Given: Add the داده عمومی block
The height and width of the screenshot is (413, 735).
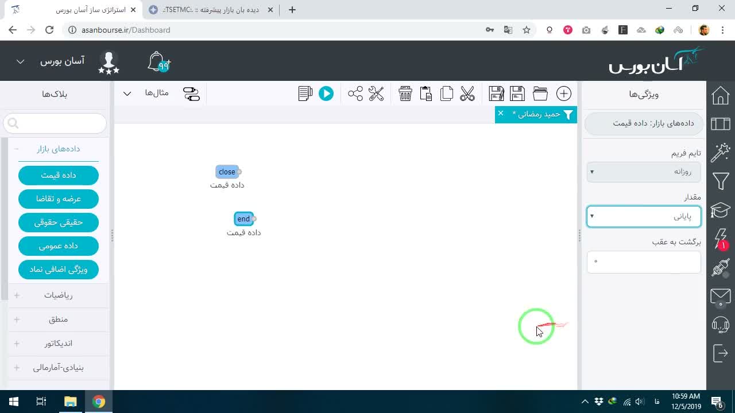Looking at the screenshot, I should tap(59, 246).
